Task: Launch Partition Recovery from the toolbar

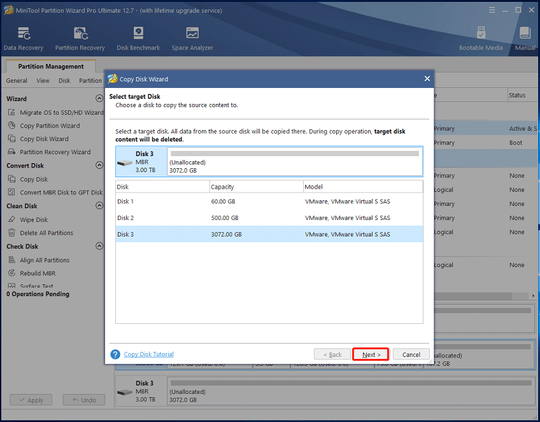Action: (80, 39)
